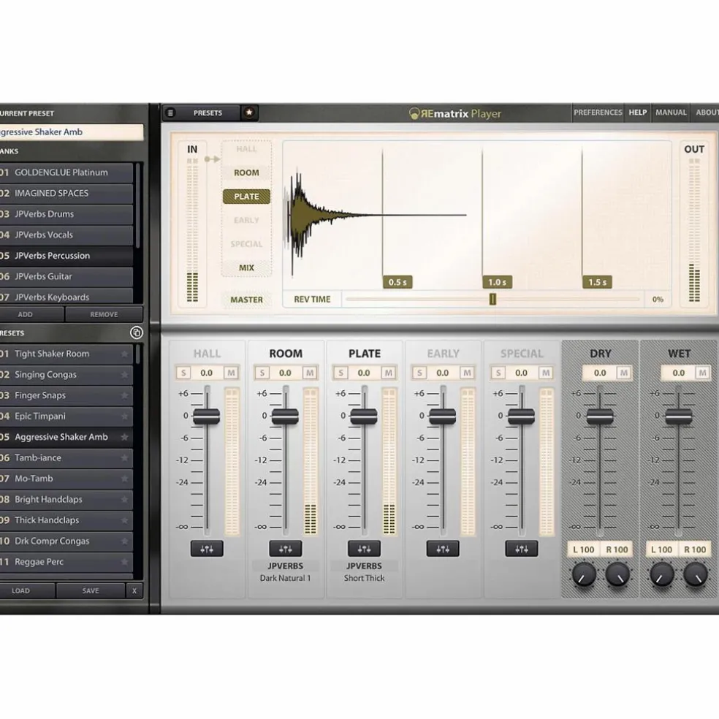
Task: Click the ROOM channel fader handle
Action: click(x=285, y=416)
